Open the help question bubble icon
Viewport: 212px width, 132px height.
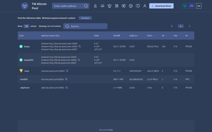pyautogui.click(x=138, y=6)
